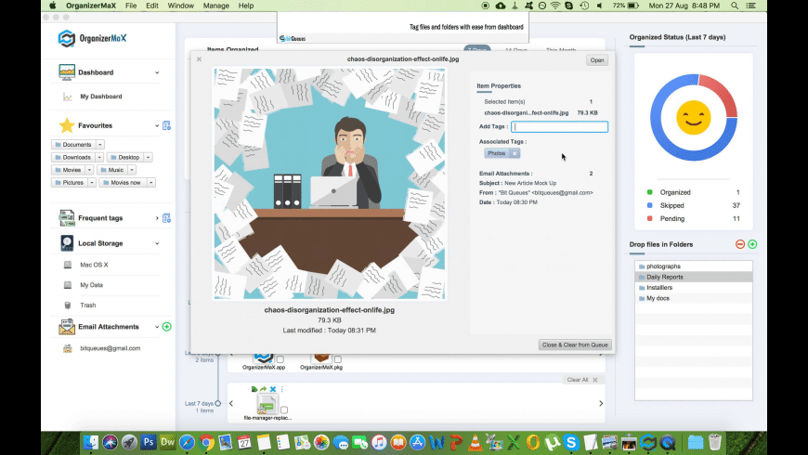The image size is (808, 455).
Task: Add drop folder with green plus icon
Action: click(x=752, y=244)
